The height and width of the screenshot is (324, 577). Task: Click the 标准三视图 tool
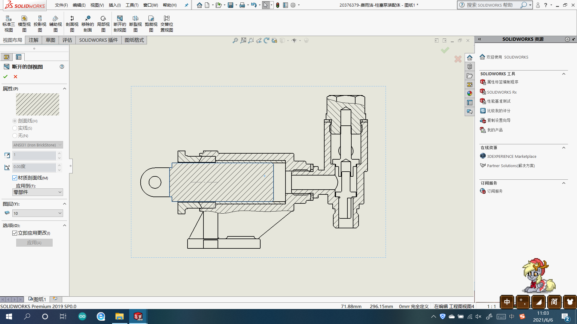pos(8,24)
